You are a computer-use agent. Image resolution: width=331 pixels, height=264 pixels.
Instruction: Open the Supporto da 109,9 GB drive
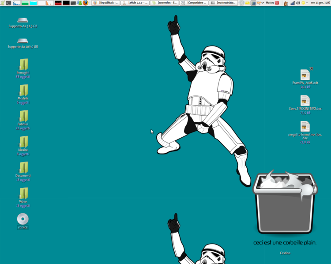coord(23,44)
